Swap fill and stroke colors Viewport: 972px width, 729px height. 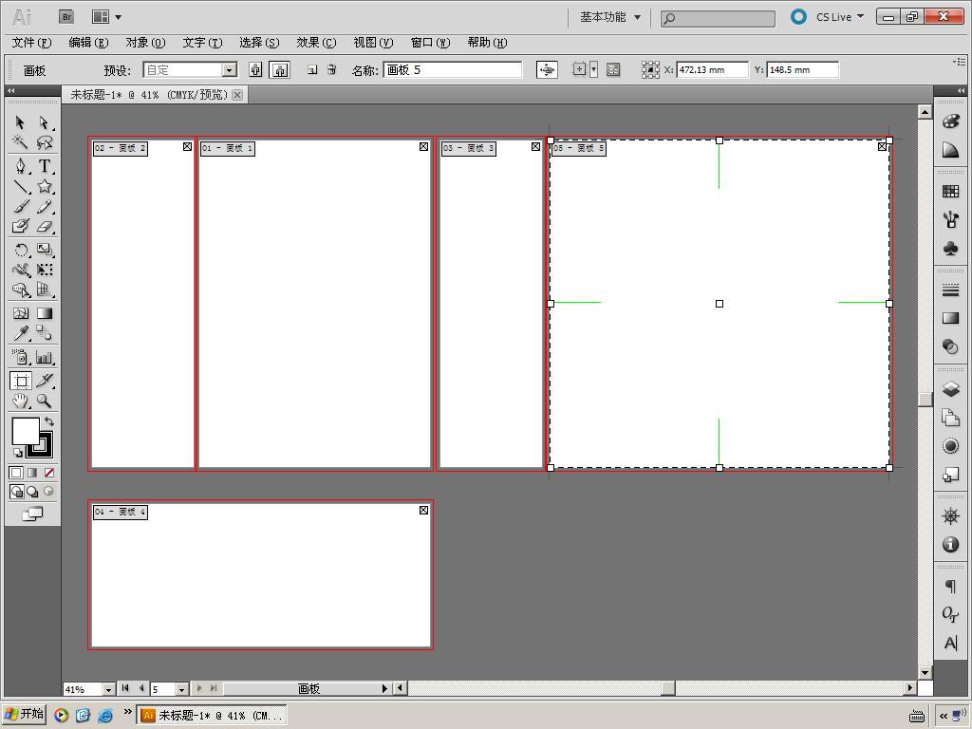point(49,421)
